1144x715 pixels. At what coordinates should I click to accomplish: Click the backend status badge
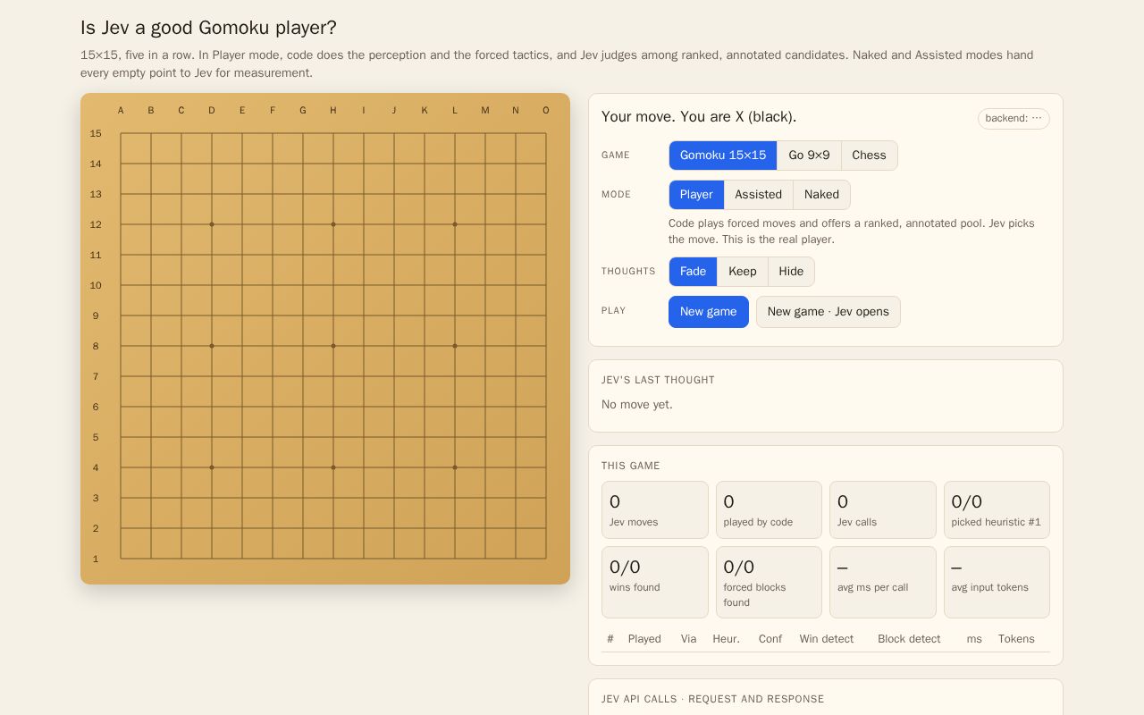coord(1014,118)
